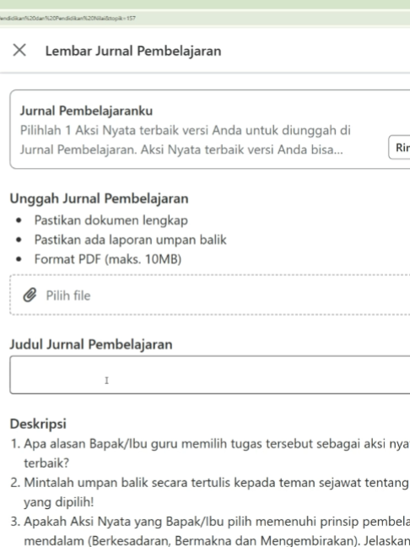This screenshot has height=547, width=410.
Task: Click the paperclip attachment icon
Action: coord(30,295)
